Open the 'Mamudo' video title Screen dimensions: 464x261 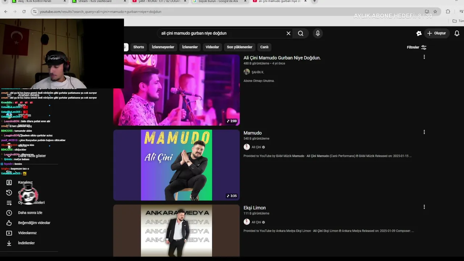(253, 133)
